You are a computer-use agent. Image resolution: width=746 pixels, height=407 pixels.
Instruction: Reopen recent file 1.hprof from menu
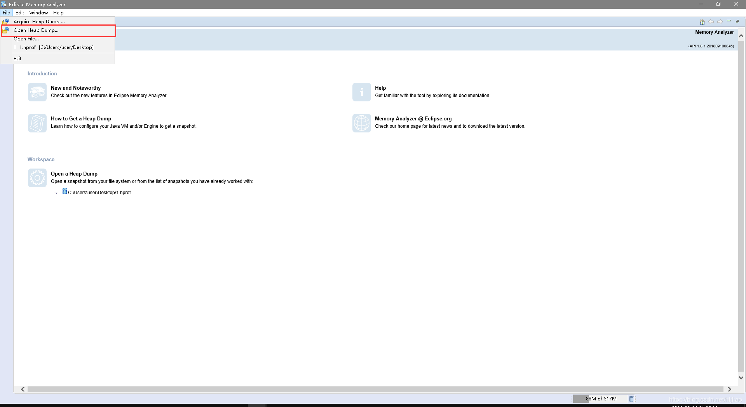pyautogui.click(x=58, y=47)
